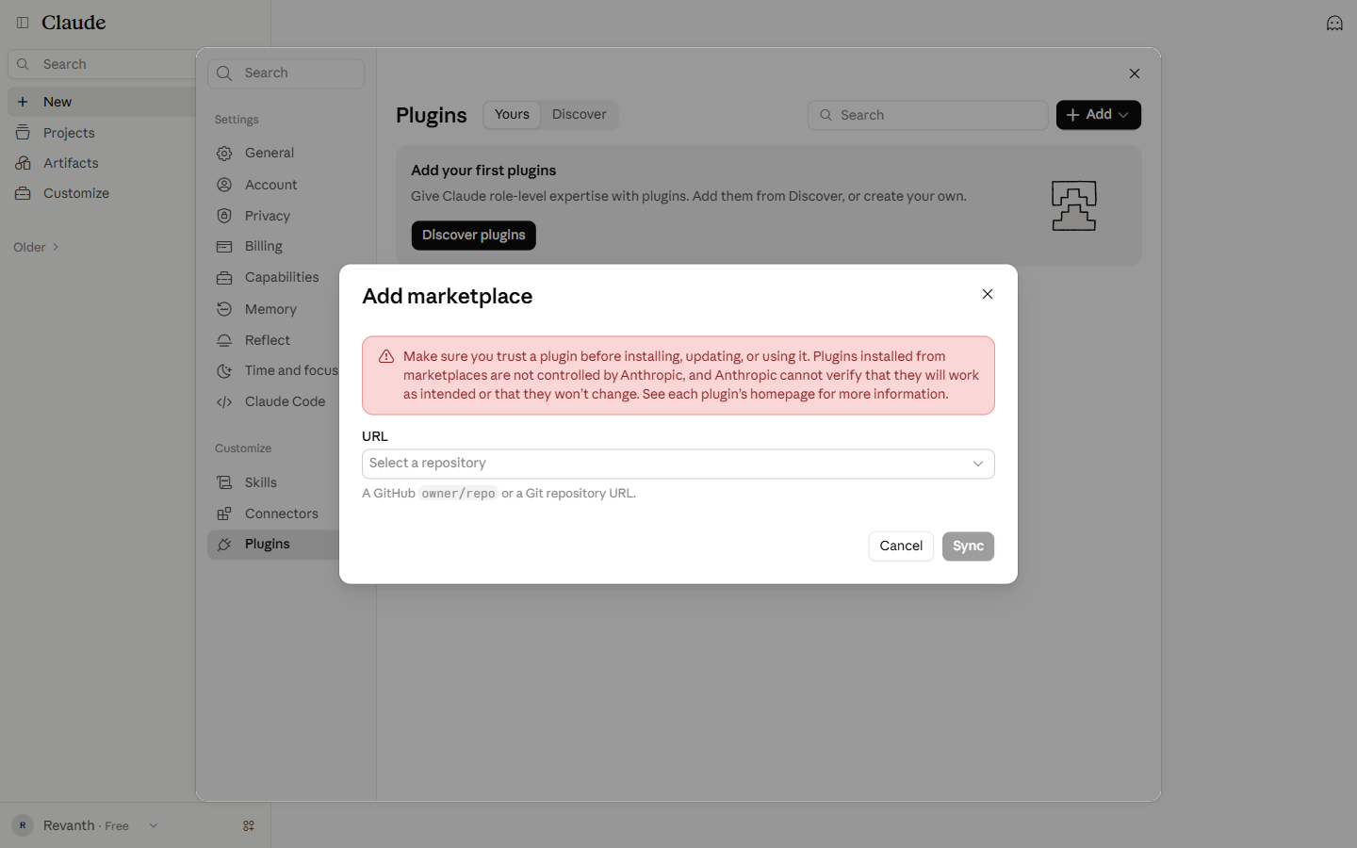Click the main sidebar Search field
The height and width of the screenshot is (848, 1357).
pos(102,64)
